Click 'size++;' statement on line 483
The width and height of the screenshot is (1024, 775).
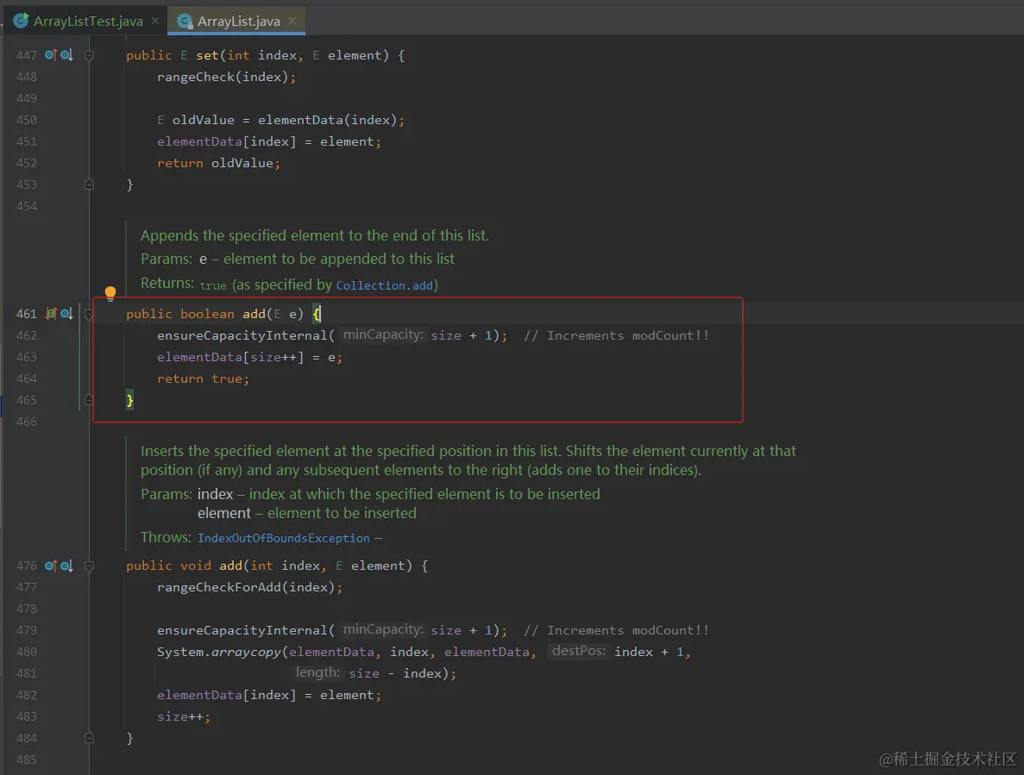pos(184,716)
